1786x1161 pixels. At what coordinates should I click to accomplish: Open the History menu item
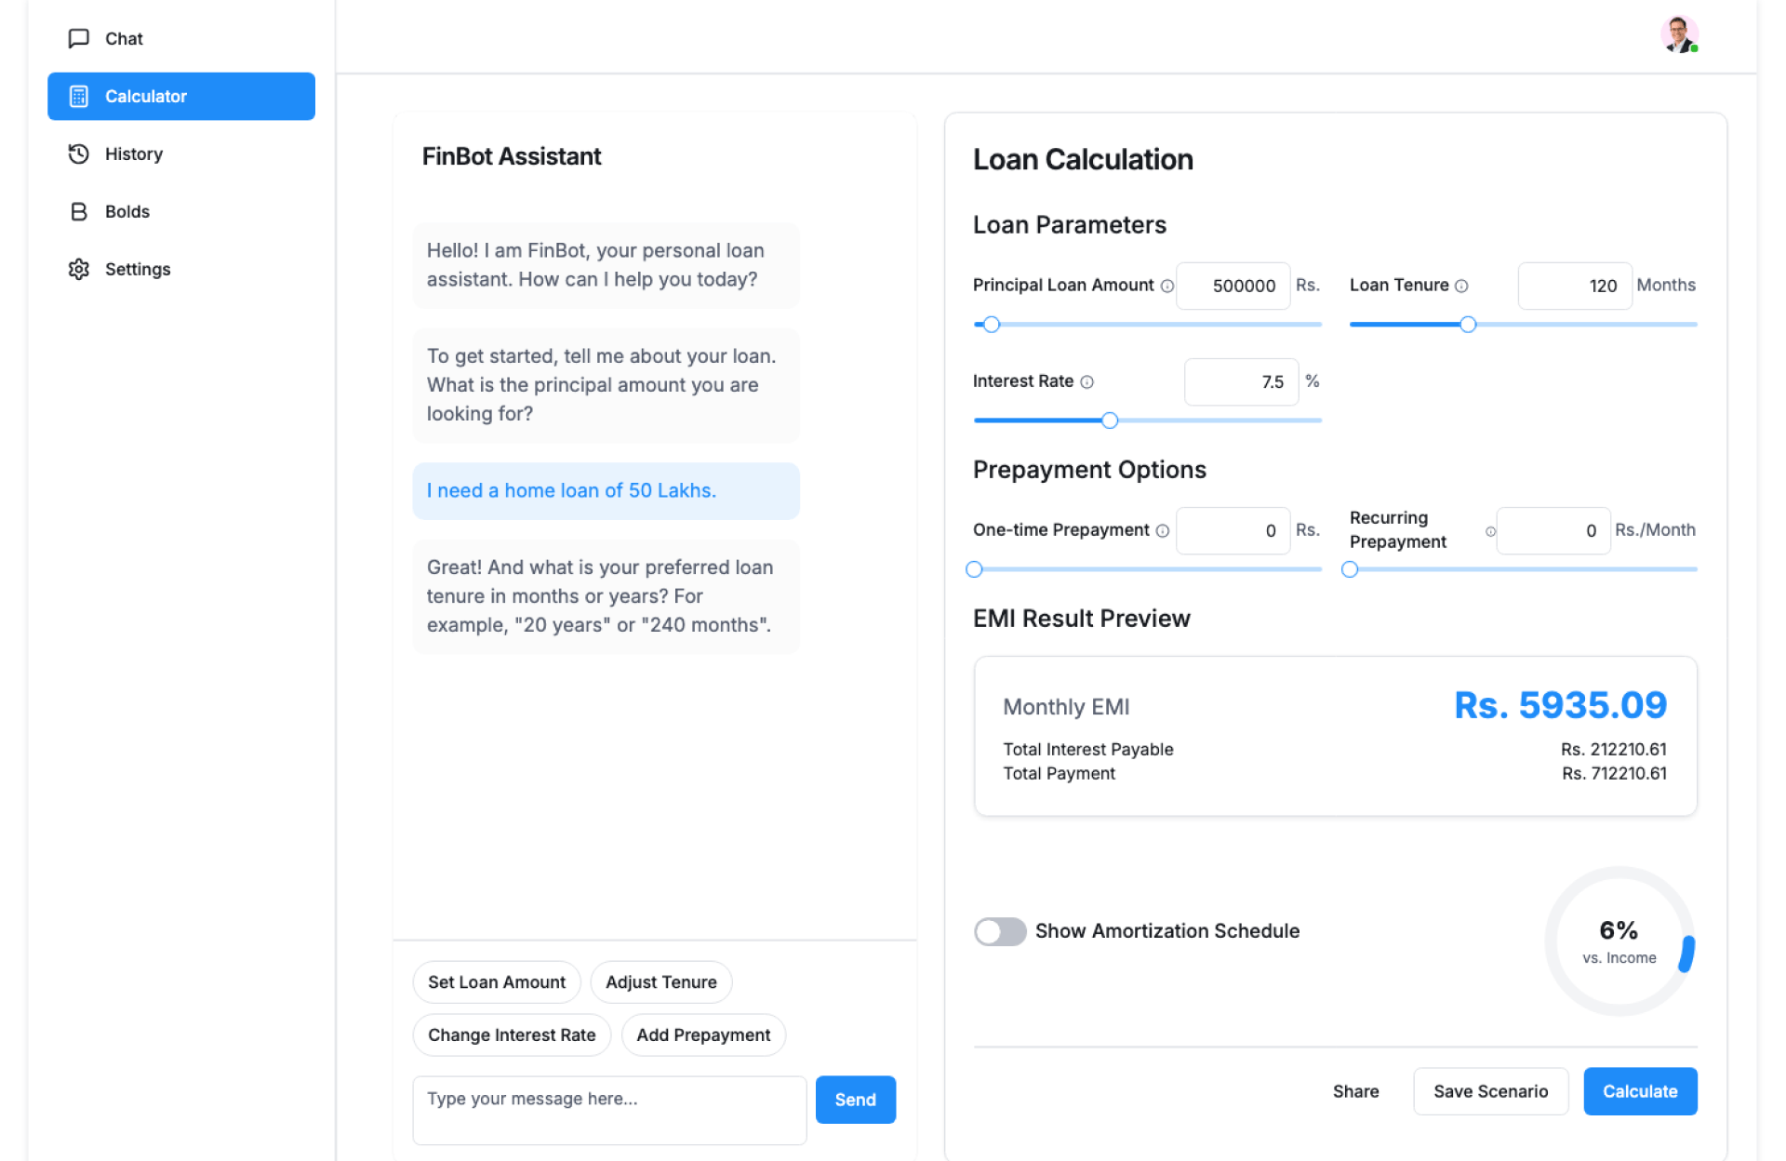[x=134, y=153]
